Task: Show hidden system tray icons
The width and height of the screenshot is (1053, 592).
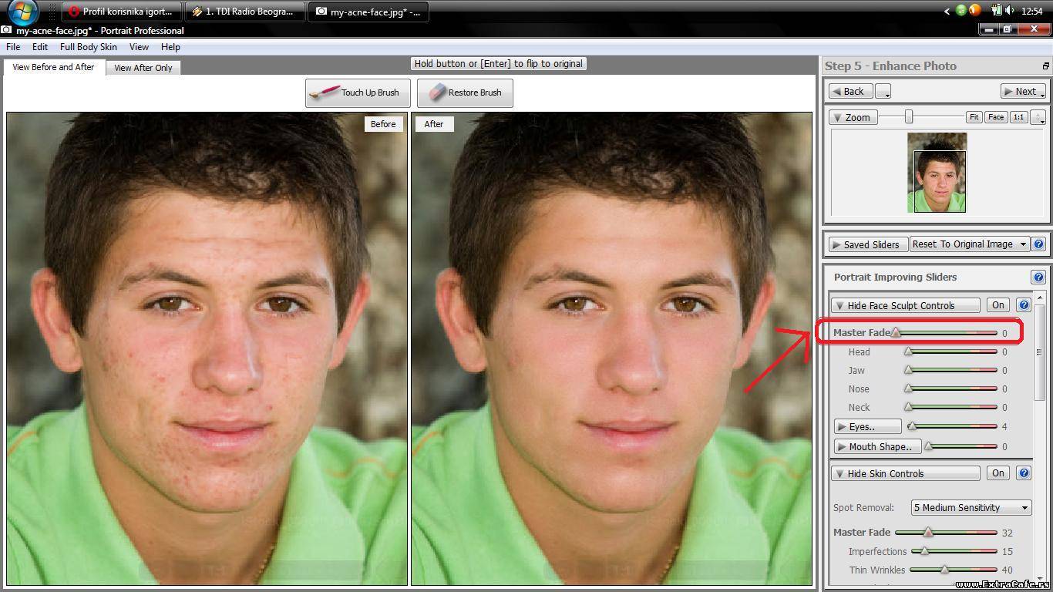Action: 947,11
